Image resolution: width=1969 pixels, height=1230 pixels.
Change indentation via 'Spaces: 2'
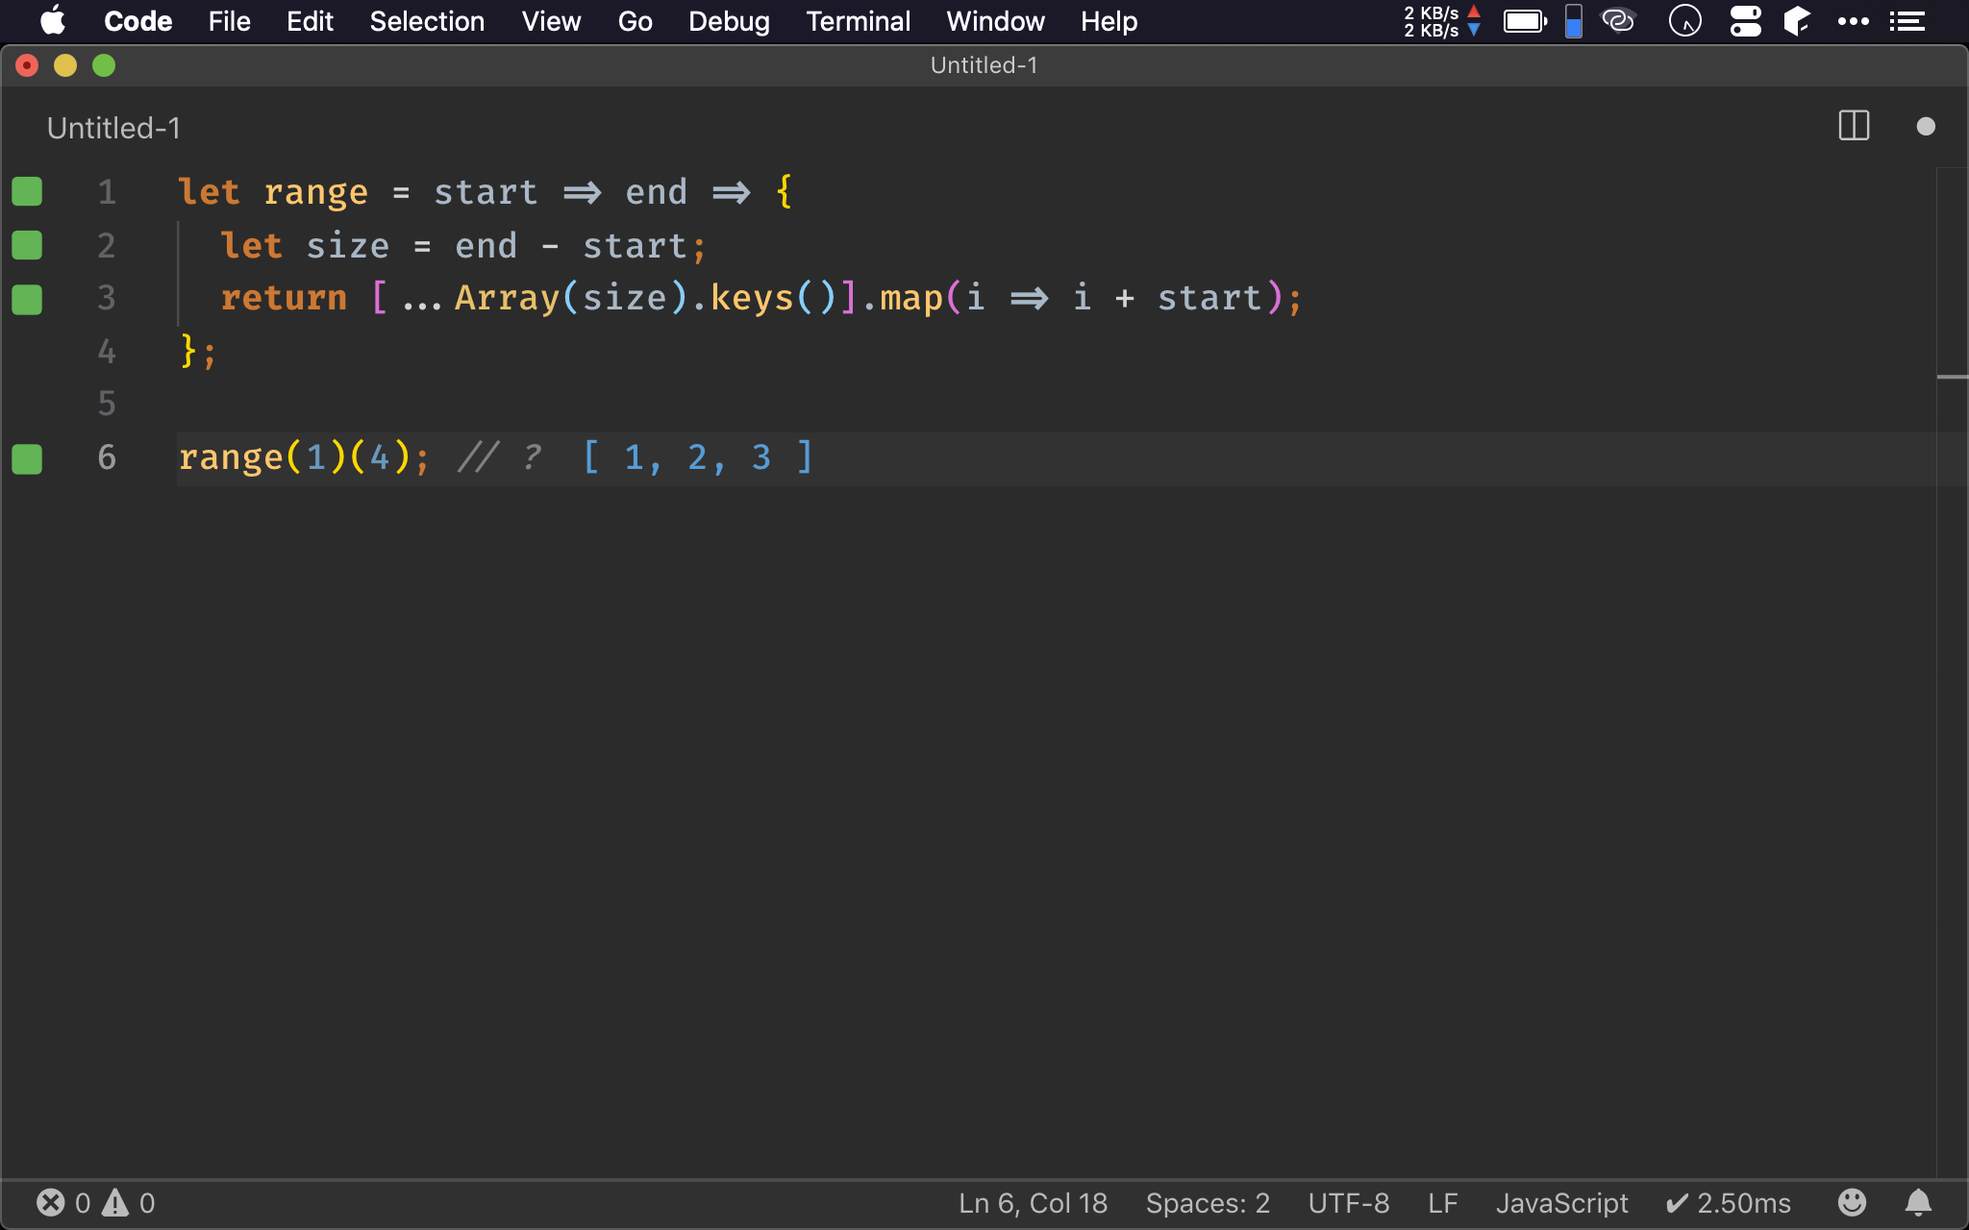(1208, 1203)
